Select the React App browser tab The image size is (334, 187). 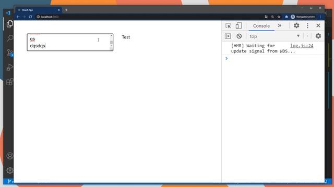[x=38, y=10]
